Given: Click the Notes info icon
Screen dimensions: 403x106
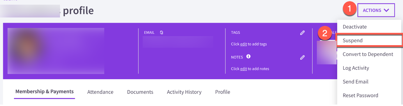Looking at the screenshot, I should click(x=248, y=56).
